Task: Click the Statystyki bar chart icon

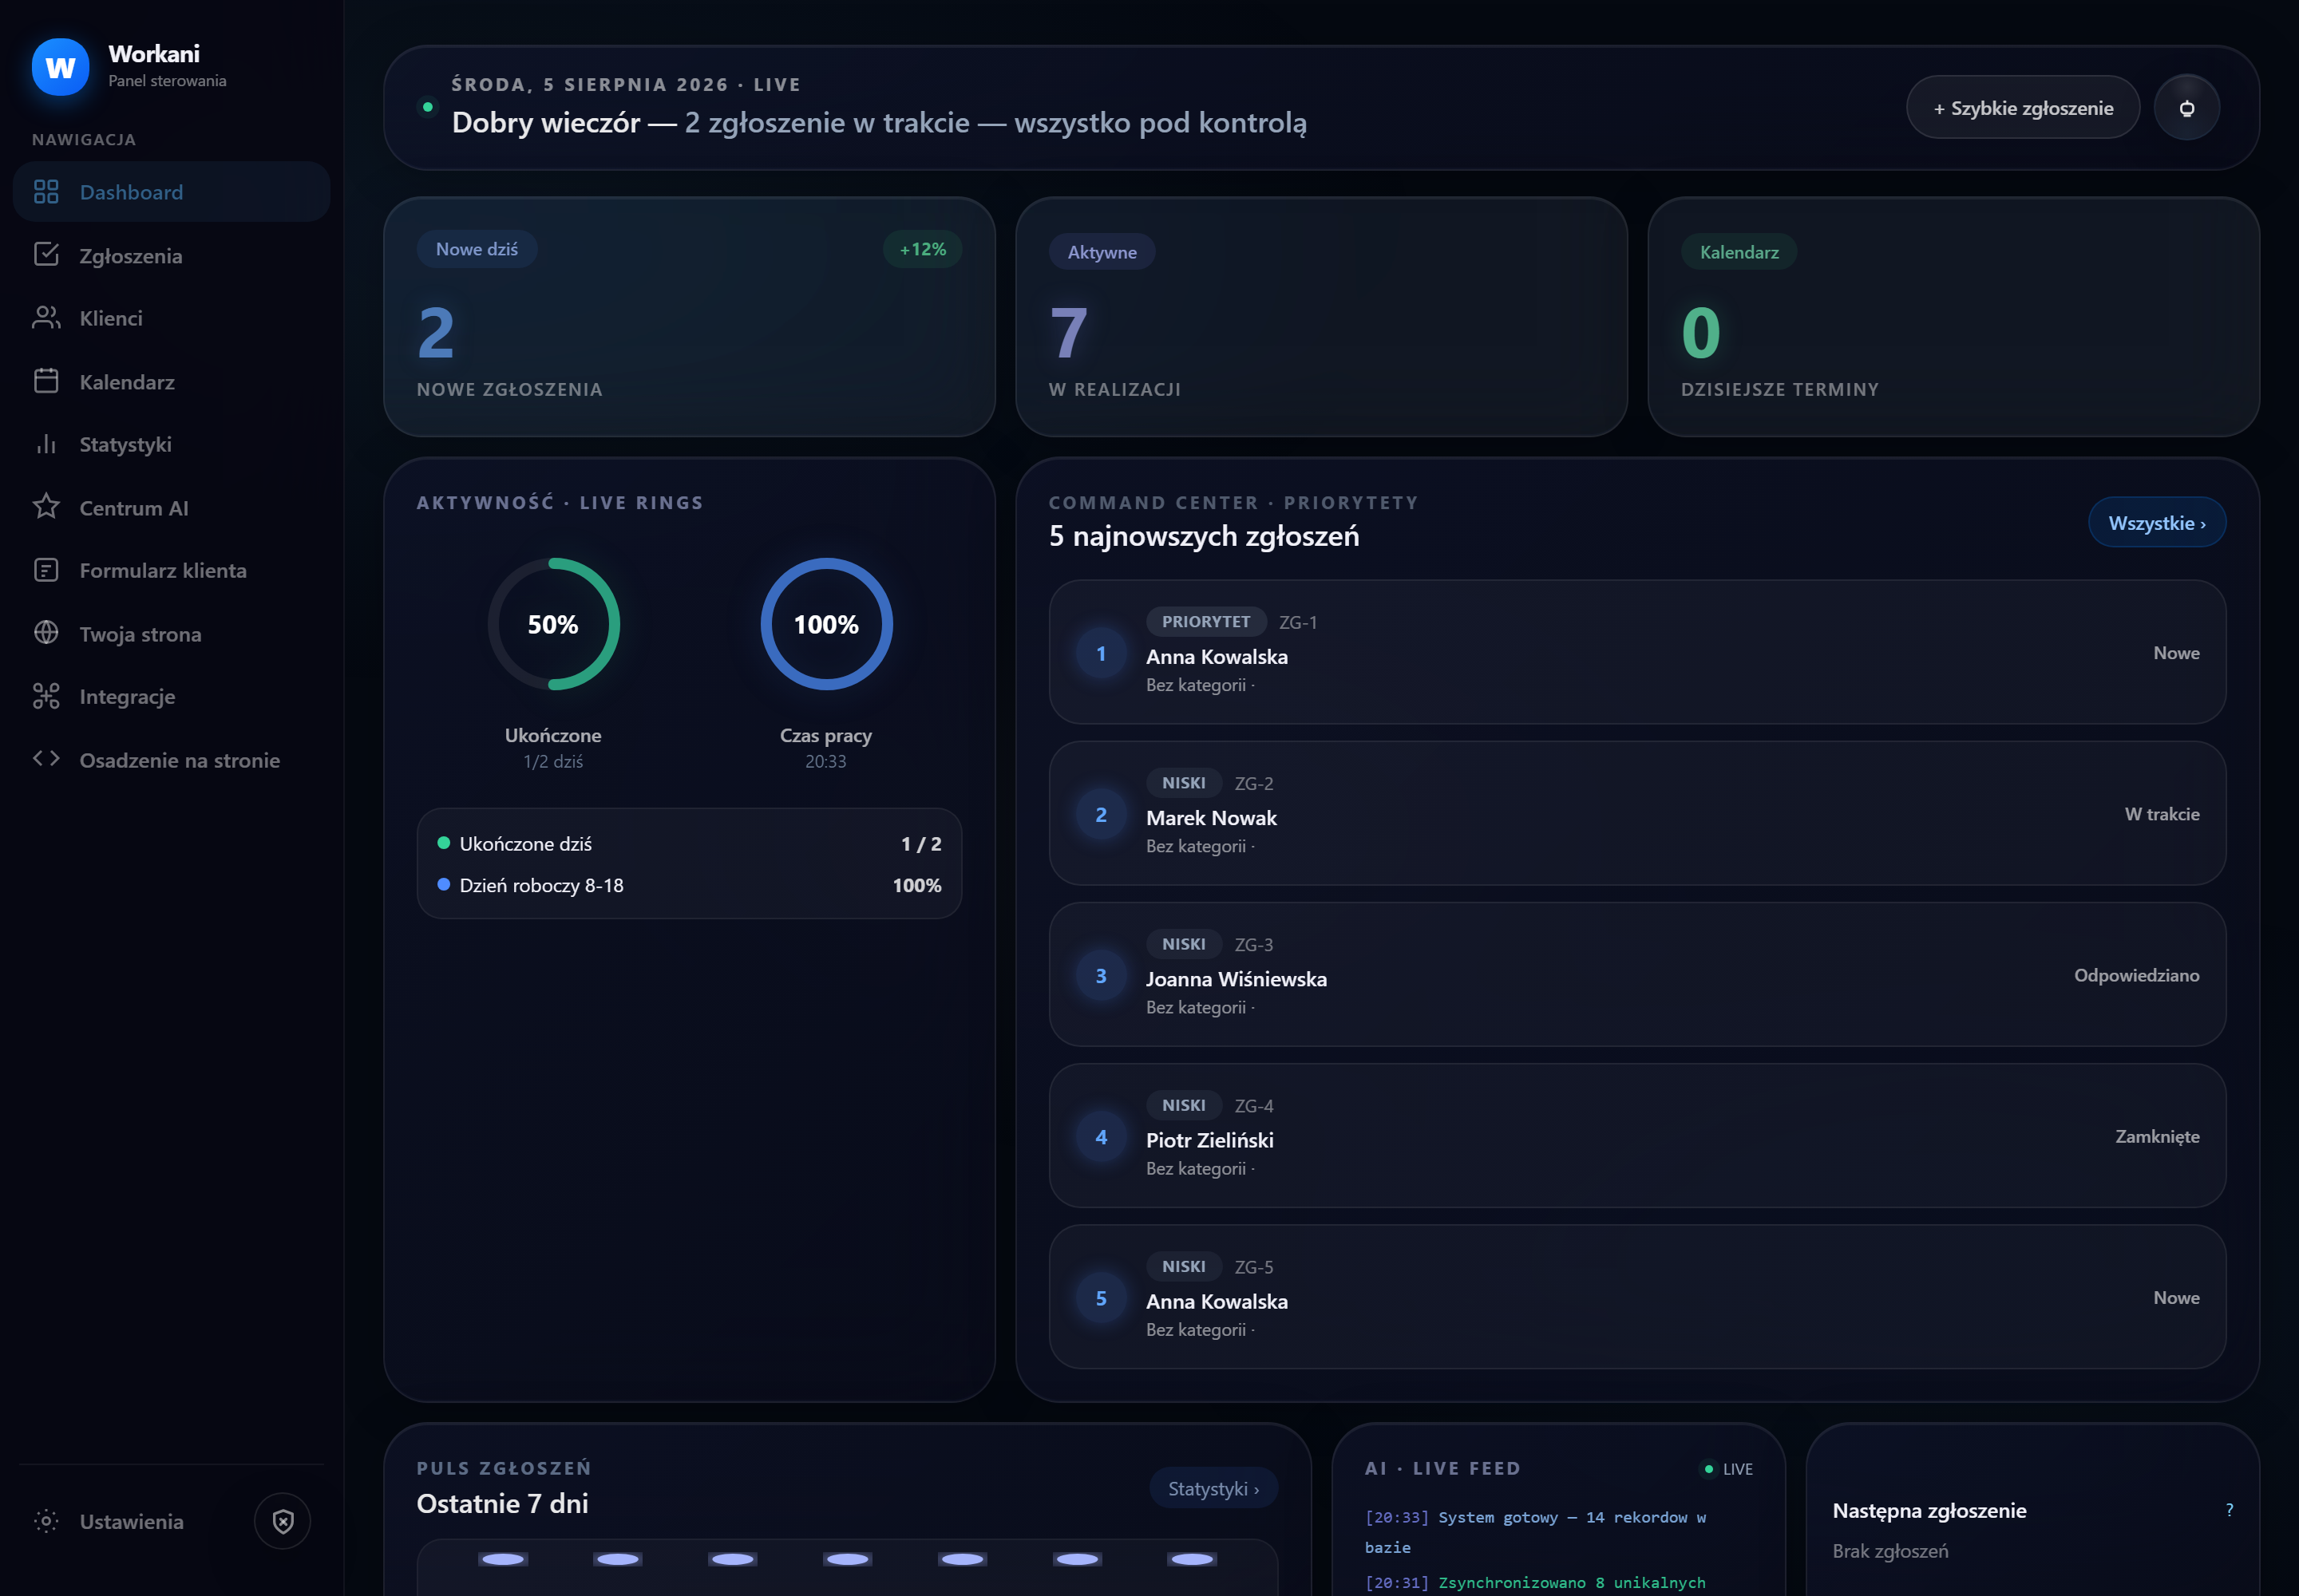Action: click(x=46, y=444)
